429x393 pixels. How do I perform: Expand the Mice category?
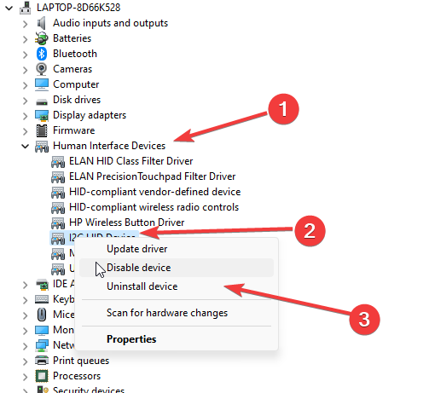pyautogui.click(x=25, y=315)
